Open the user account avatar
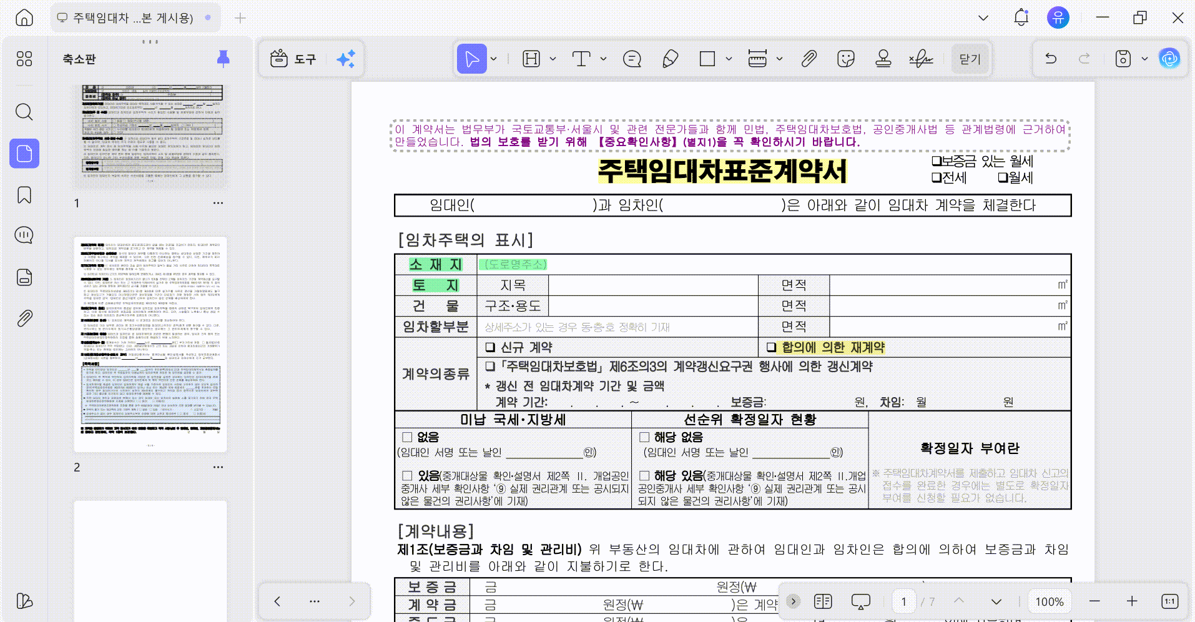The height and width of the screenshot is (622, 1195). [x=1058, y=17]
